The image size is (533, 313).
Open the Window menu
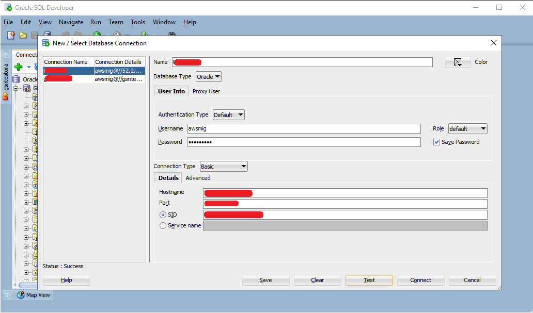164,22
